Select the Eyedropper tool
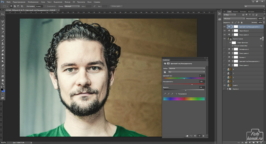266x144 pixels. pos(3,32)
